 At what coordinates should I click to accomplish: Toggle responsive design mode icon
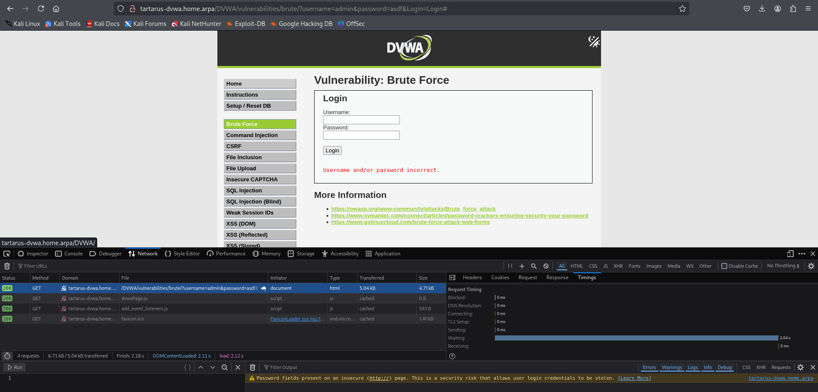tap(790, 254)
